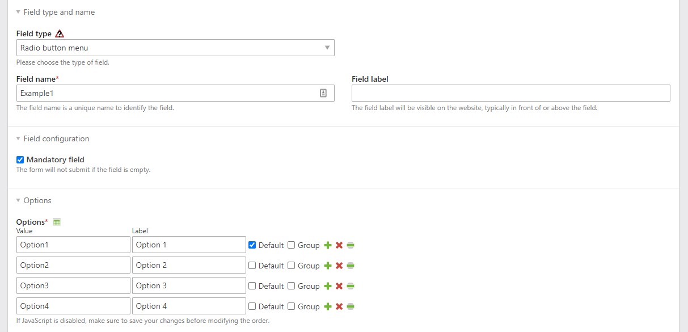Click the 'Value' column header
This screenshot has width=688, height=332.
pos(24,231)
